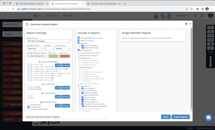
Task: Bookmark this page with the star icon
Action: [191, 9]
